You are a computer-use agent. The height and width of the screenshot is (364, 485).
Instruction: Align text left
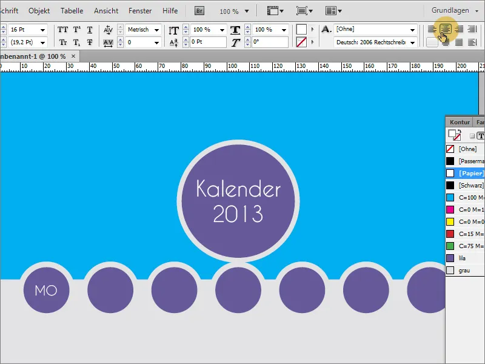(432, 29)
